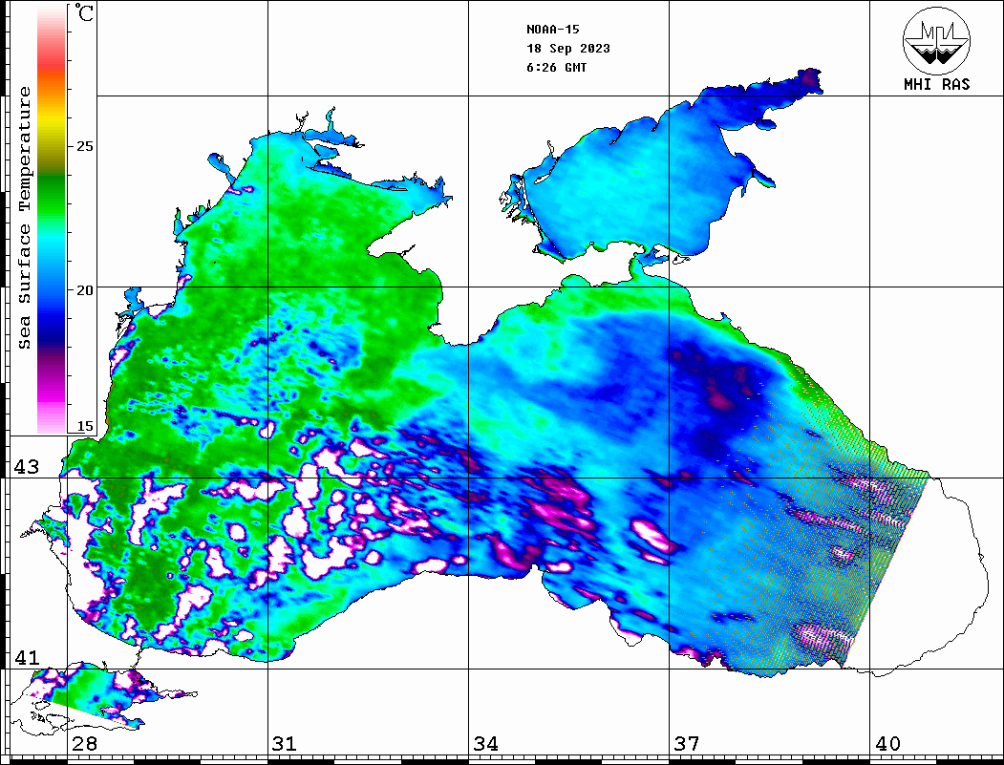Click the 15 tick label on legend
This screenshot has width=1004, height=765.
coord(84,426)
